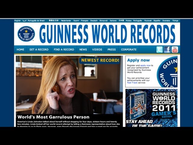Open the woman on phone record photo
193x145 pixels.
69,85
